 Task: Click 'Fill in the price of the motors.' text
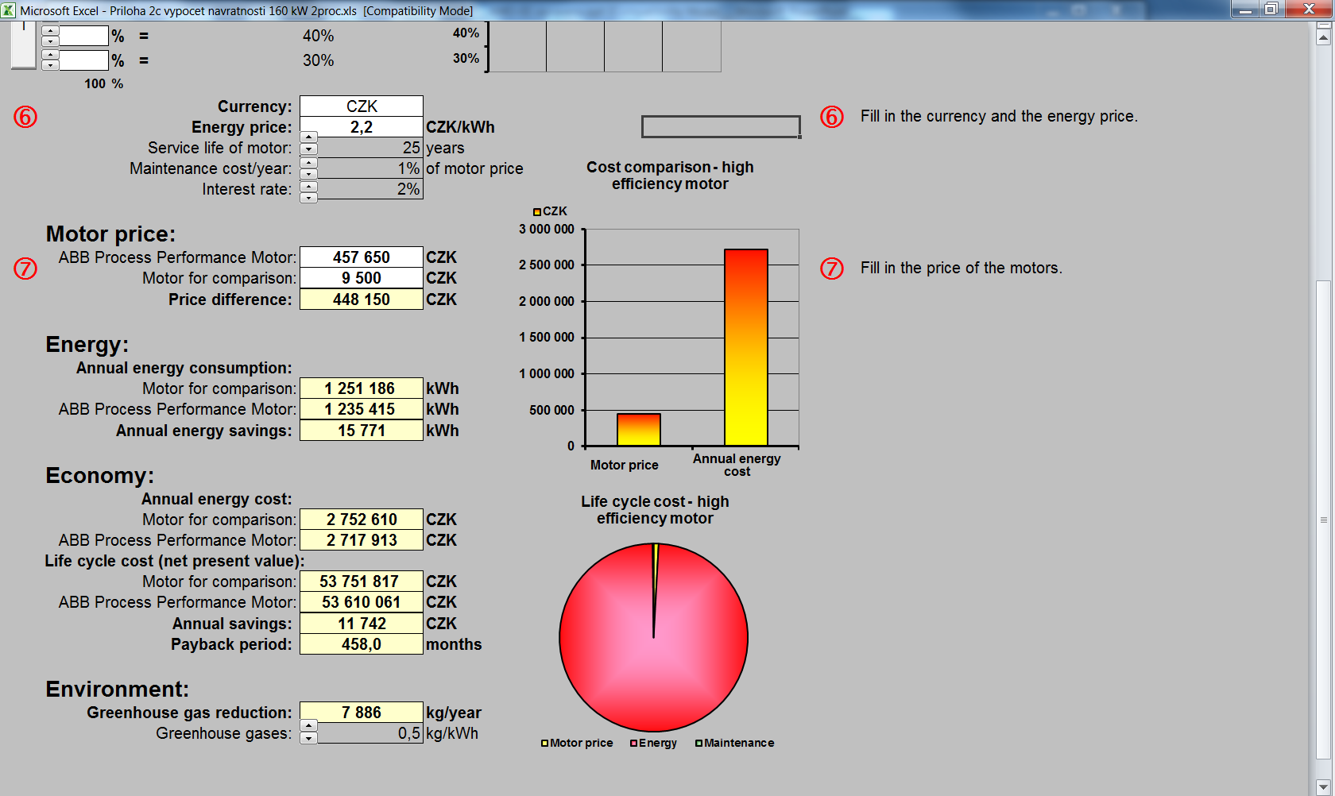click(961, 268)
